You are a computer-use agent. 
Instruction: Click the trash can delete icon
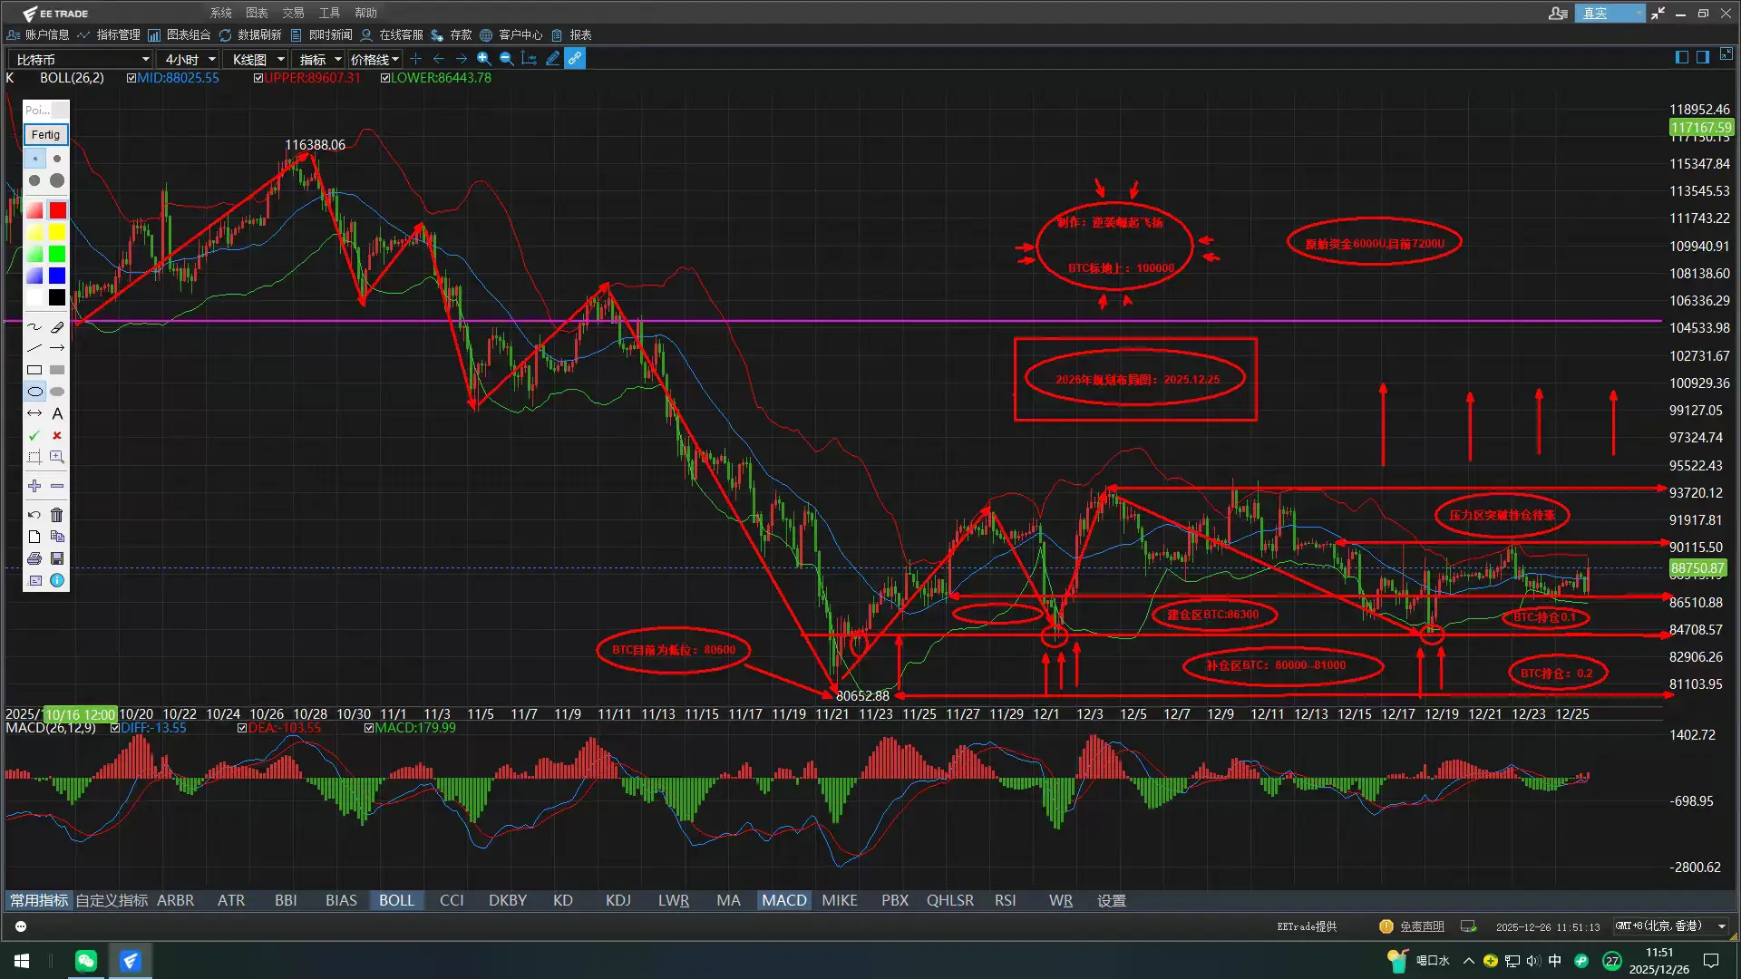pos(57,515)
